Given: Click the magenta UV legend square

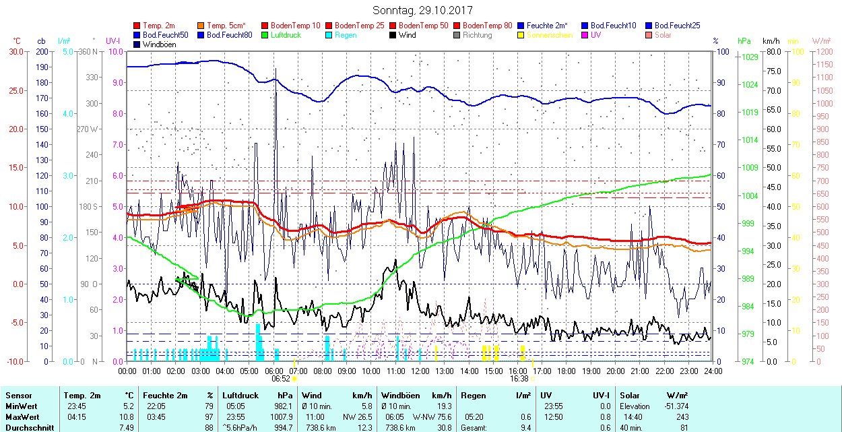Looking at the screenshot, I should [585, 35].
